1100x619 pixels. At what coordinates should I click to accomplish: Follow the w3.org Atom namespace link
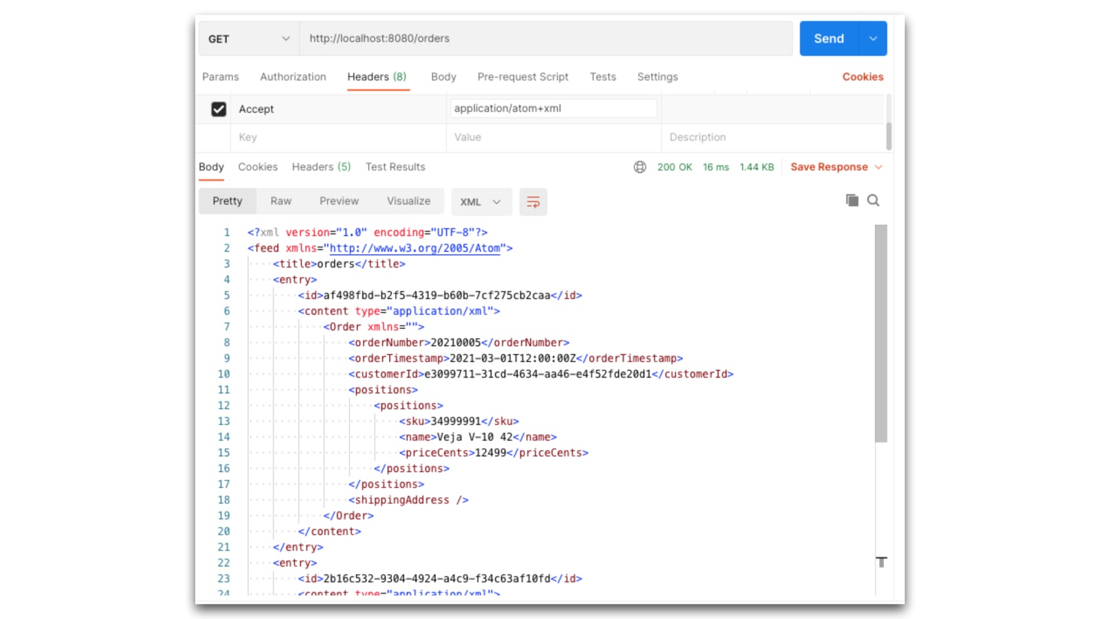coord(415,248)
